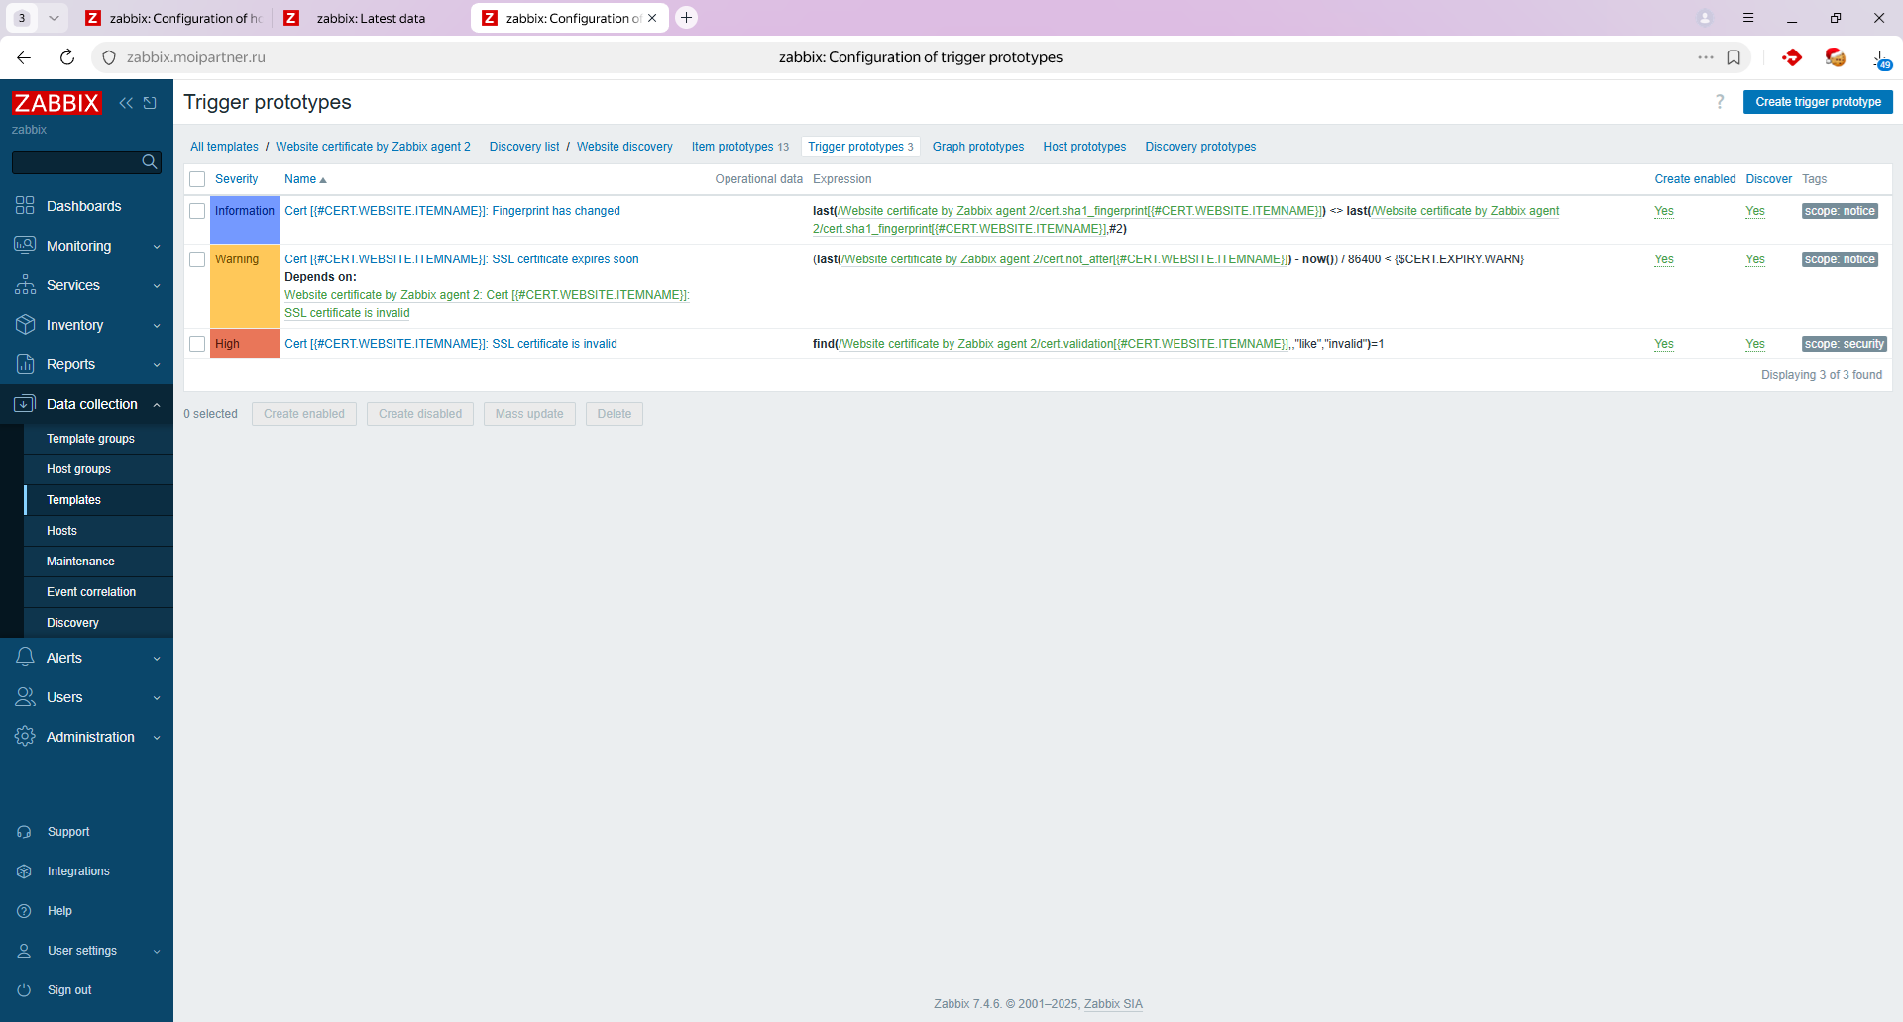Viewport: 1903px width, 1022px height.
Task: Bookmark this page via address bar icon
Action: click(x=1734, y=57)
